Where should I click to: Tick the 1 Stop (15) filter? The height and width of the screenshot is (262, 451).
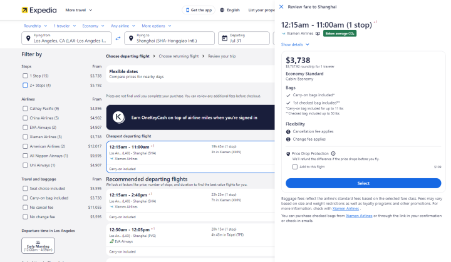(25, 76)
